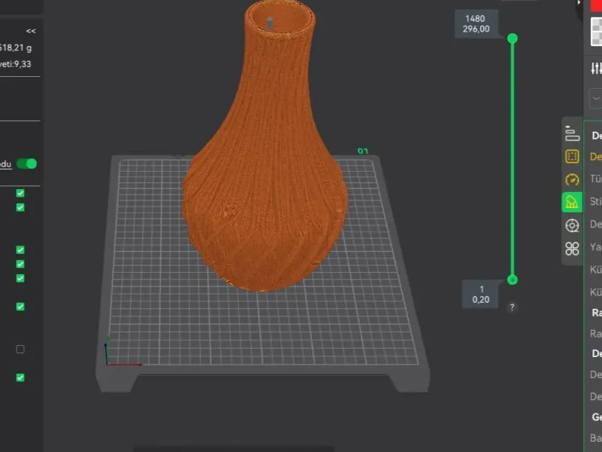This screenshot has height=452, width=602.
Task: Collapse the left panel with << arrows
Action: point(31,31)
